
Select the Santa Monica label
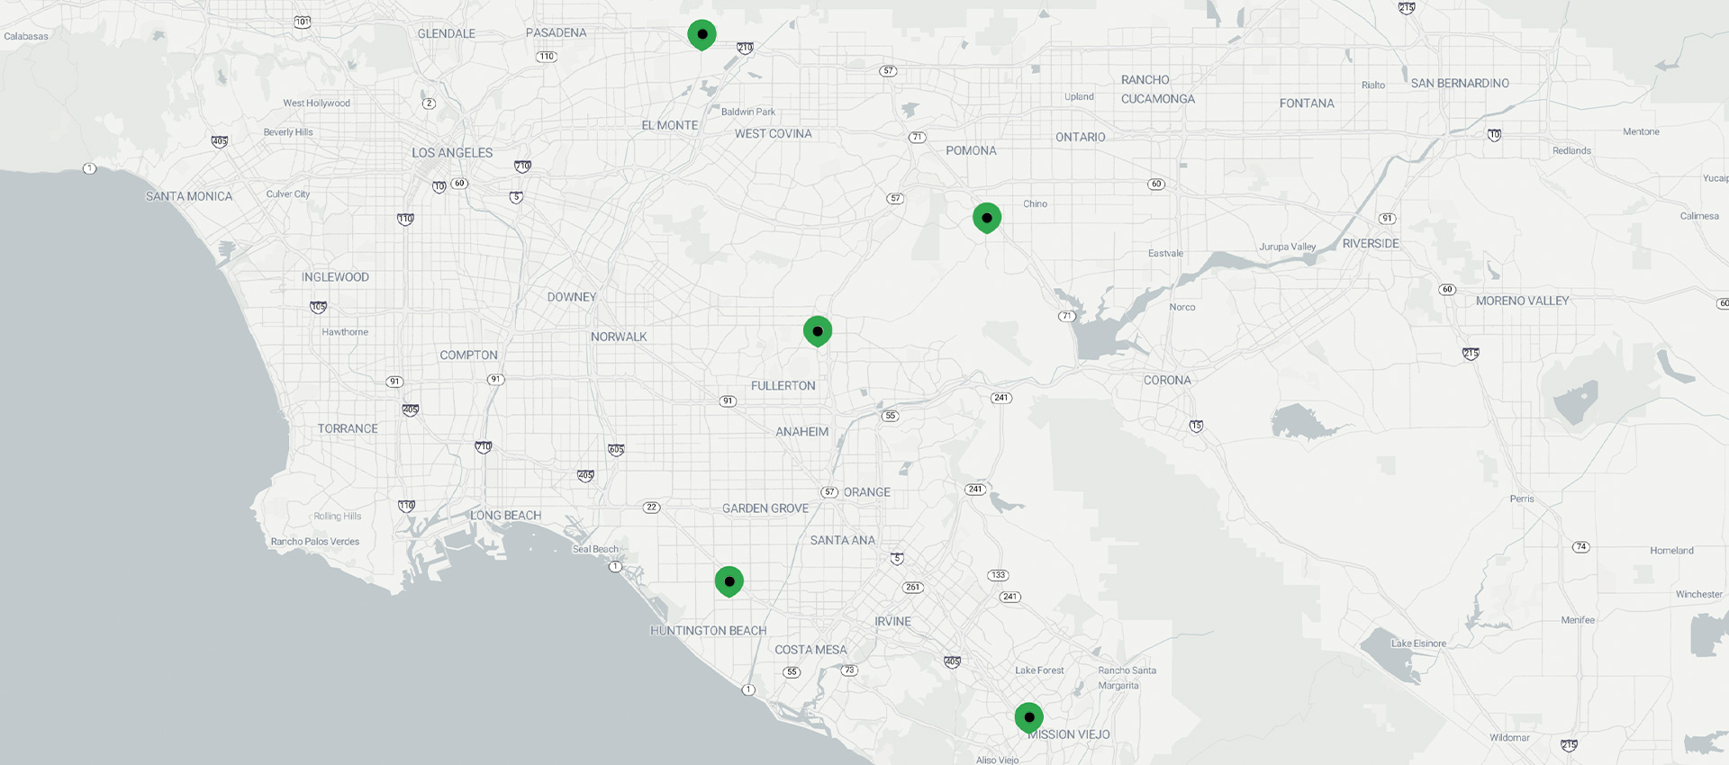coord(189,196)
